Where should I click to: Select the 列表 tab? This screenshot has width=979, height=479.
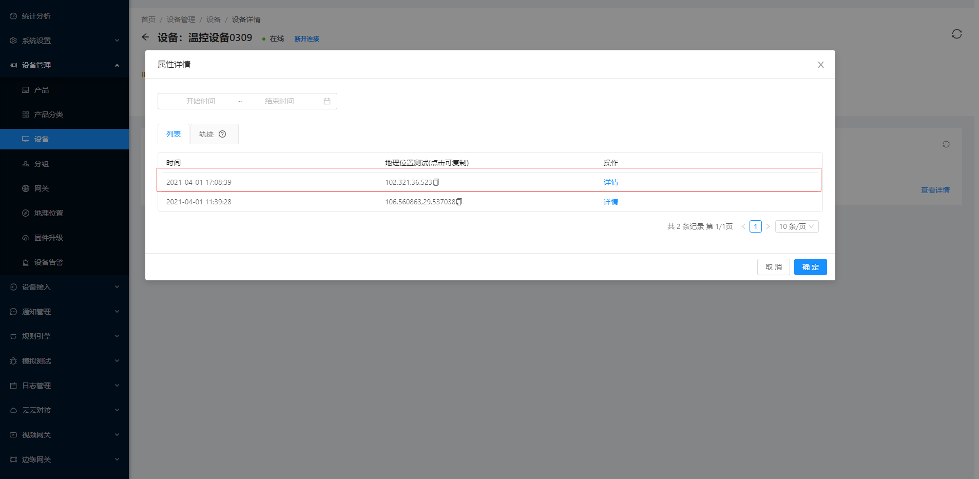[174, 134]
